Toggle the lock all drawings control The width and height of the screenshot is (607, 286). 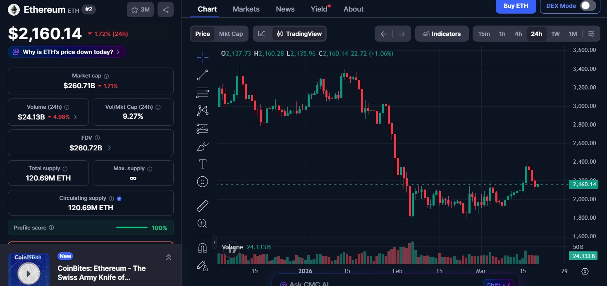[202, 266]
